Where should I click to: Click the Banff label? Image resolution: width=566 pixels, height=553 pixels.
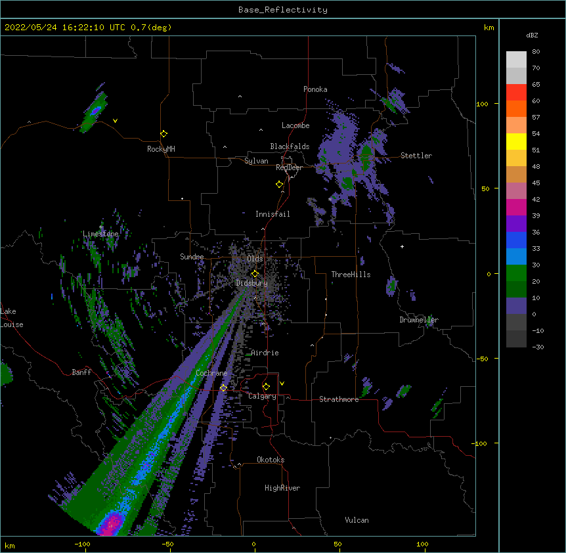click(81, 372)
